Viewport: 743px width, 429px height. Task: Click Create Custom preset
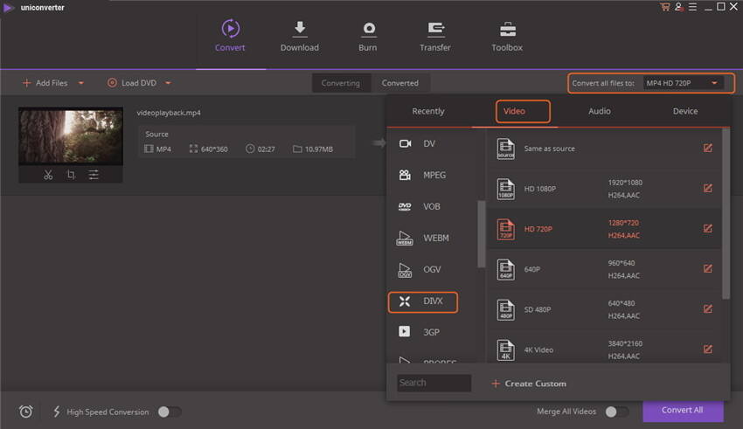click(x=529, y=384)
